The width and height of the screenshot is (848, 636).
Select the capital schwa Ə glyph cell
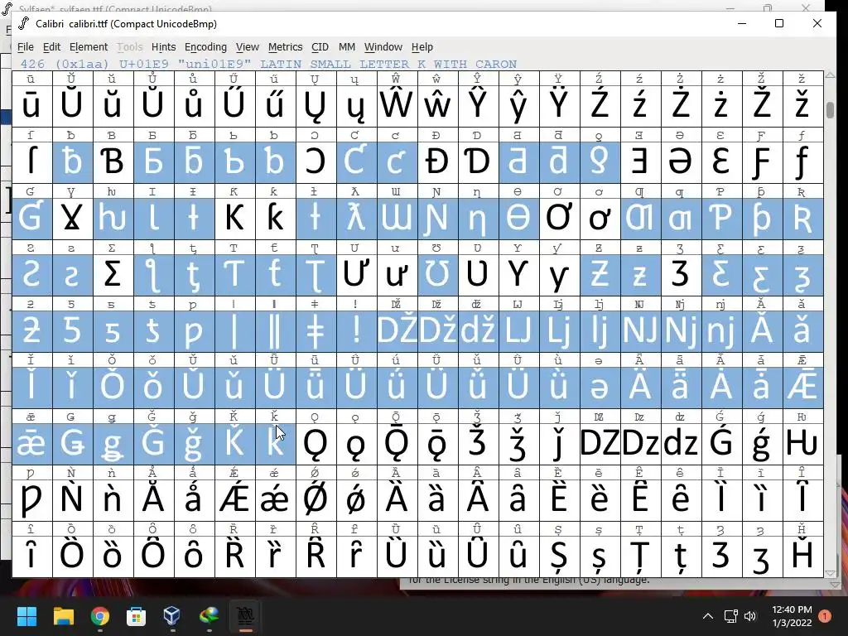coord(681,161)
